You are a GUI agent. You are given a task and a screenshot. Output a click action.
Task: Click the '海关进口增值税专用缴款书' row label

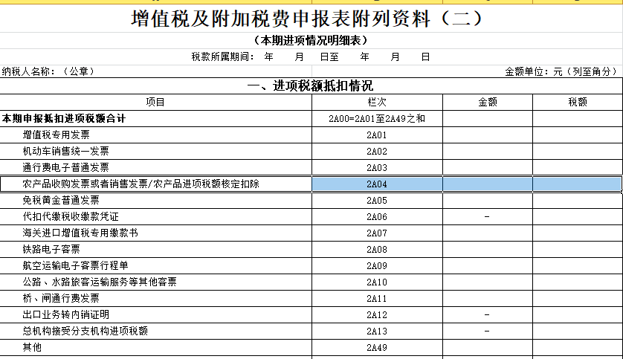(80, 233)
